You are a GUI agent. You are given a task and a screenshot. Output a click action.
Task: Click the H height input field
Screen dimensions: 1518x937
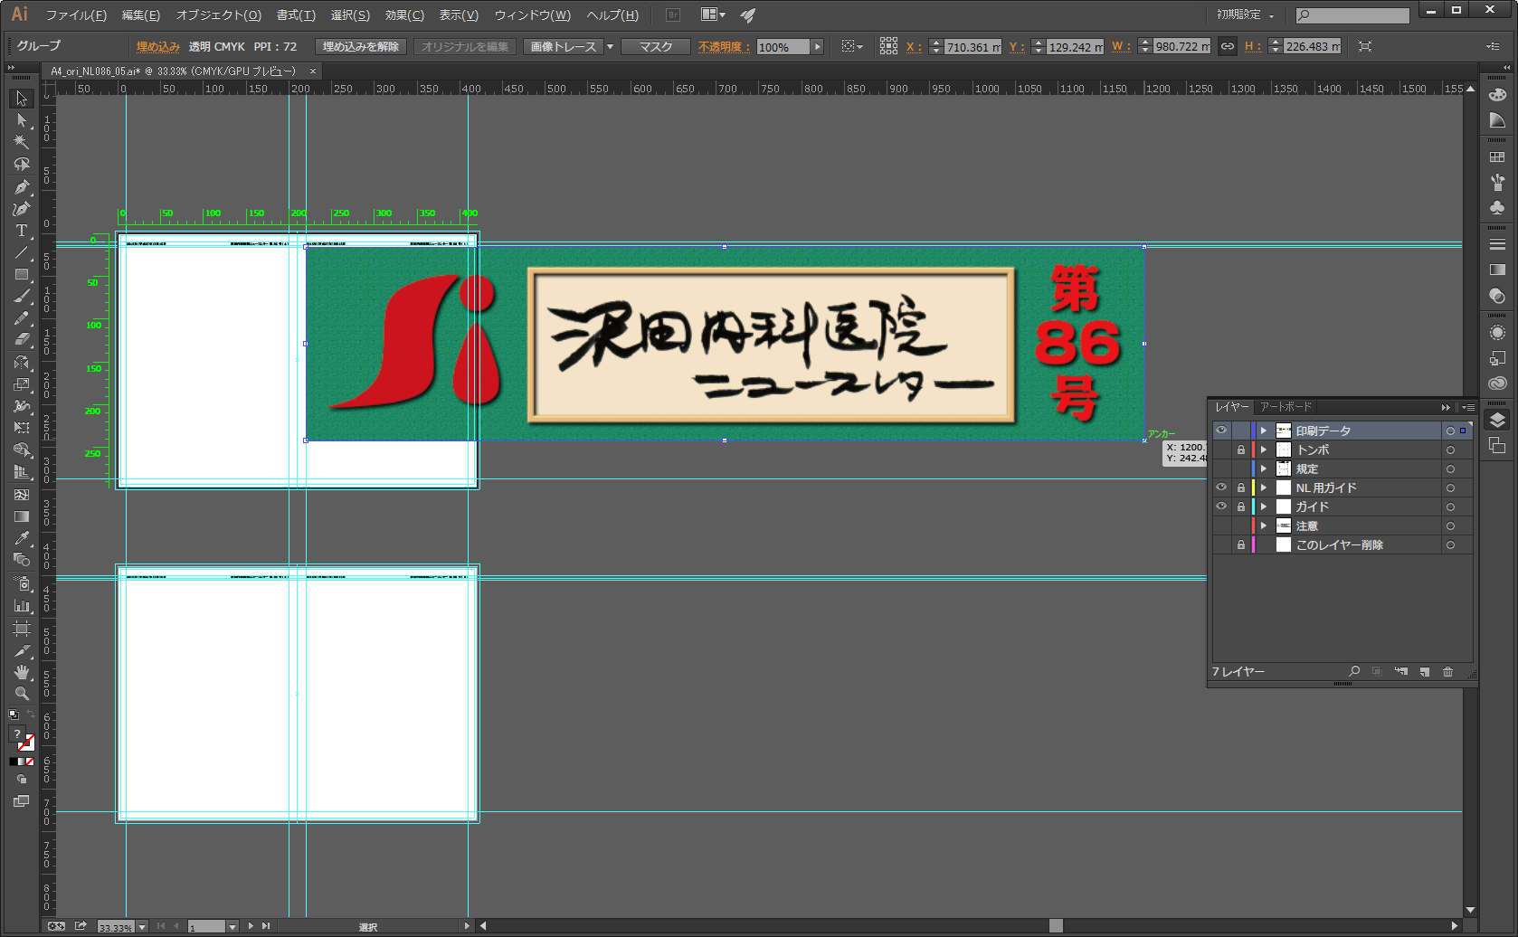1312,47
